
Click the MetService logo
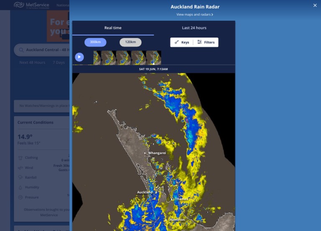(x=31, y=5)
